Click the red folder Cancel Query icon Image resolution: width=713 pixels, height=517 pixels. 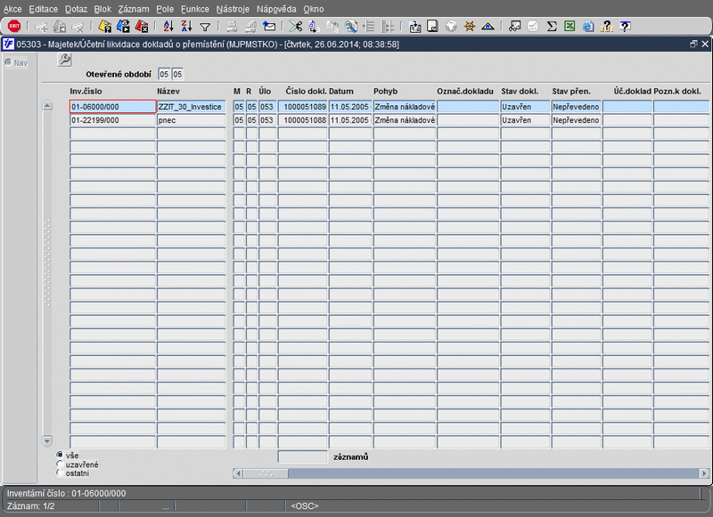point(142,27)
